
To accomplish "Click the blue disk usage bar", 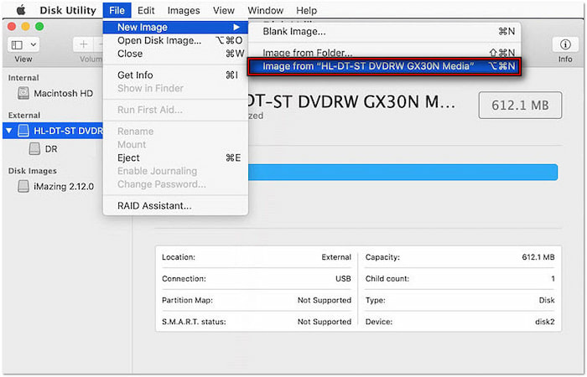I will [x=403, y=172].
